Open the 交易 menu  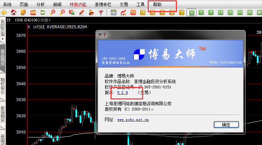point(123,5)
